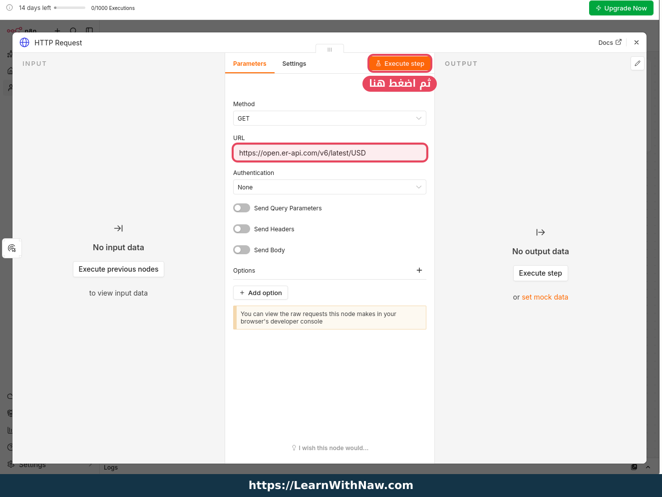This screenshot has width=662, height=497.
Task: Click the 0/1000 Executions counter
Action: [x=113, y=8]
